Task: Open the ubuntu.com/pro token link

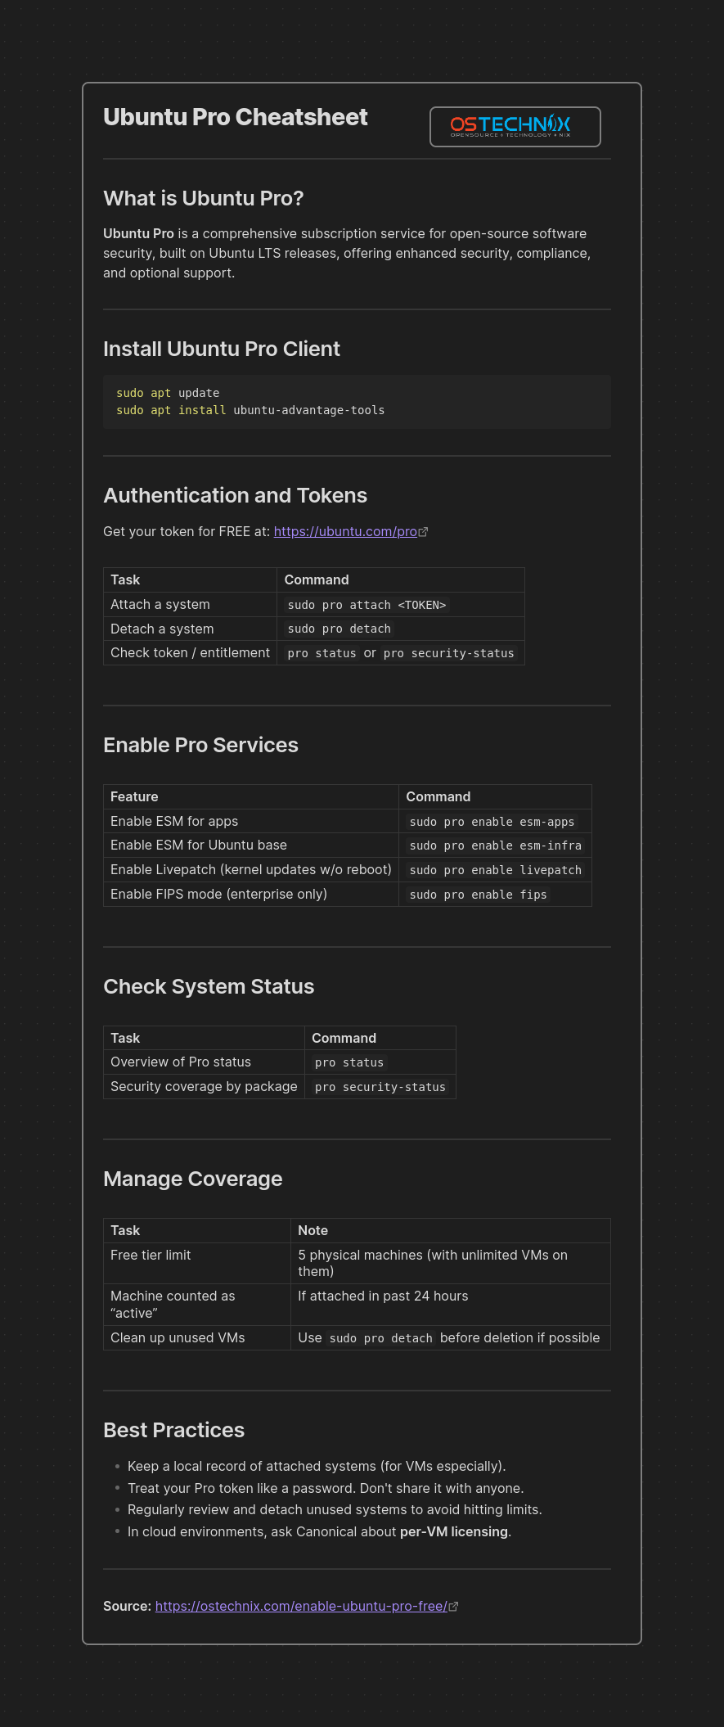Action: [x=345, y=531]
